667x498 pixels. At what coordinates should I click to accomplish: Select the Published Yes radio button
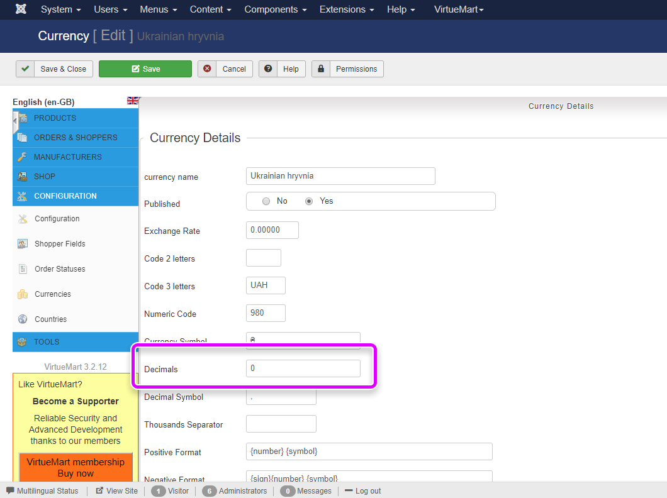pos(309,201)
